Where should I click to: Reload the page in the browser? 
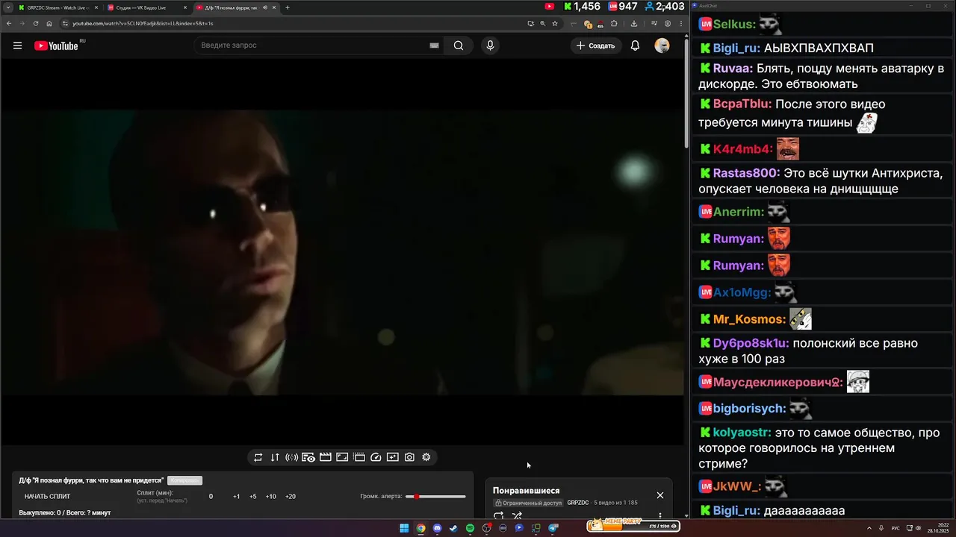pyautogui.click(x=35, y=23)
